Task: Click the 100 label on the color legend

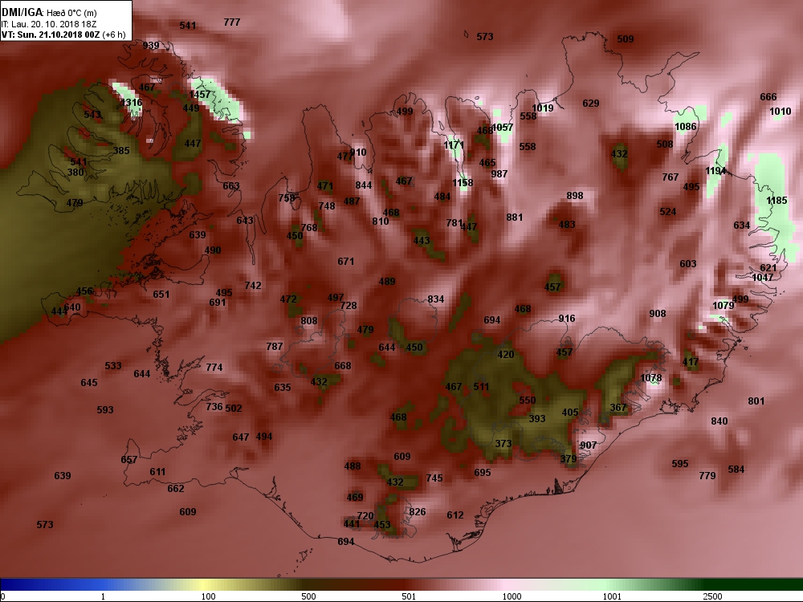Action: point(209,596)
